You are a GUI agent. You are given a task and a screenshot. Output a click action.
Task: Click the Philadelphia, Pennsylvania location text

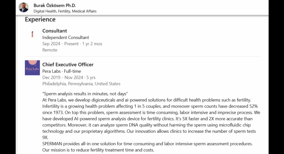(81, 84)
